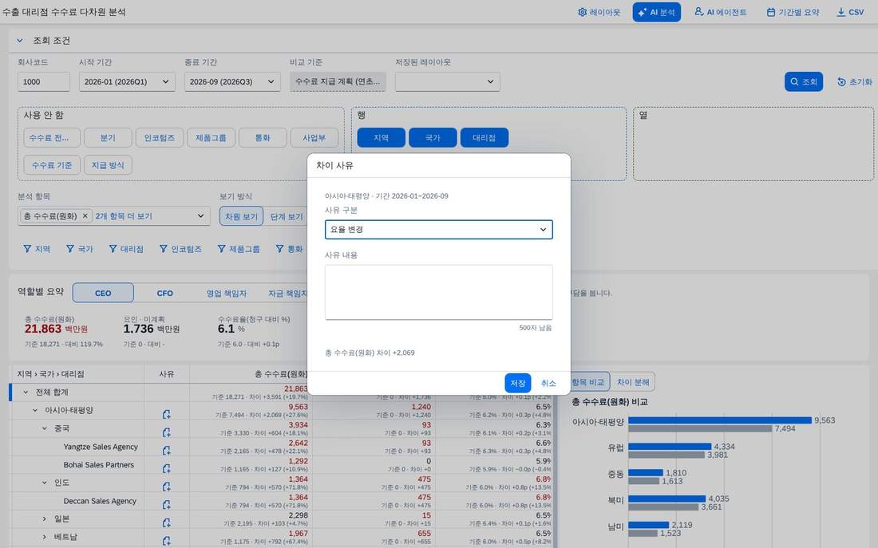The height and width of the screenshot is (548, 878).
Task: Click the 대리점 row chip
Action: 484,138
